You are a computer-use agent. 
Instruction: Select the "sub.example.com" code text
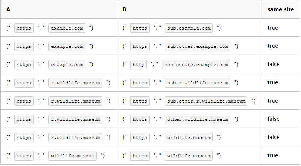189,28
